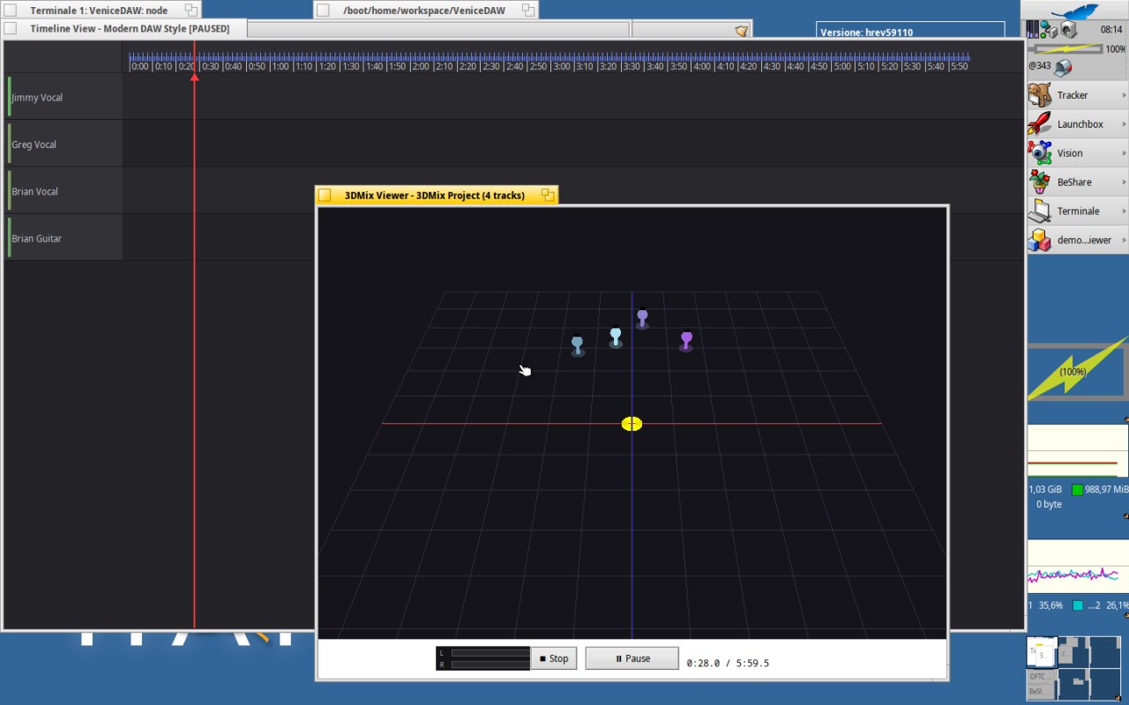Click the Vision eye icon in Deskbar
Image resolution: width=1129 pixels, height=705 pixels.
[1042, 153]
